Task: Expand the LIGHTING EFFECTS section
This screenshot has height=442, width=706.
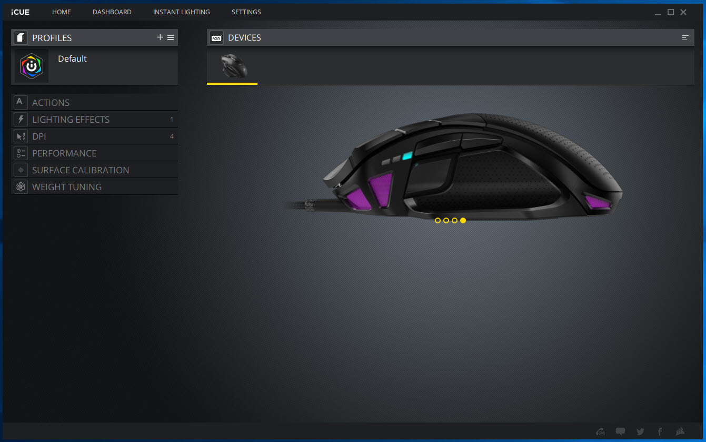Action: 94,119
